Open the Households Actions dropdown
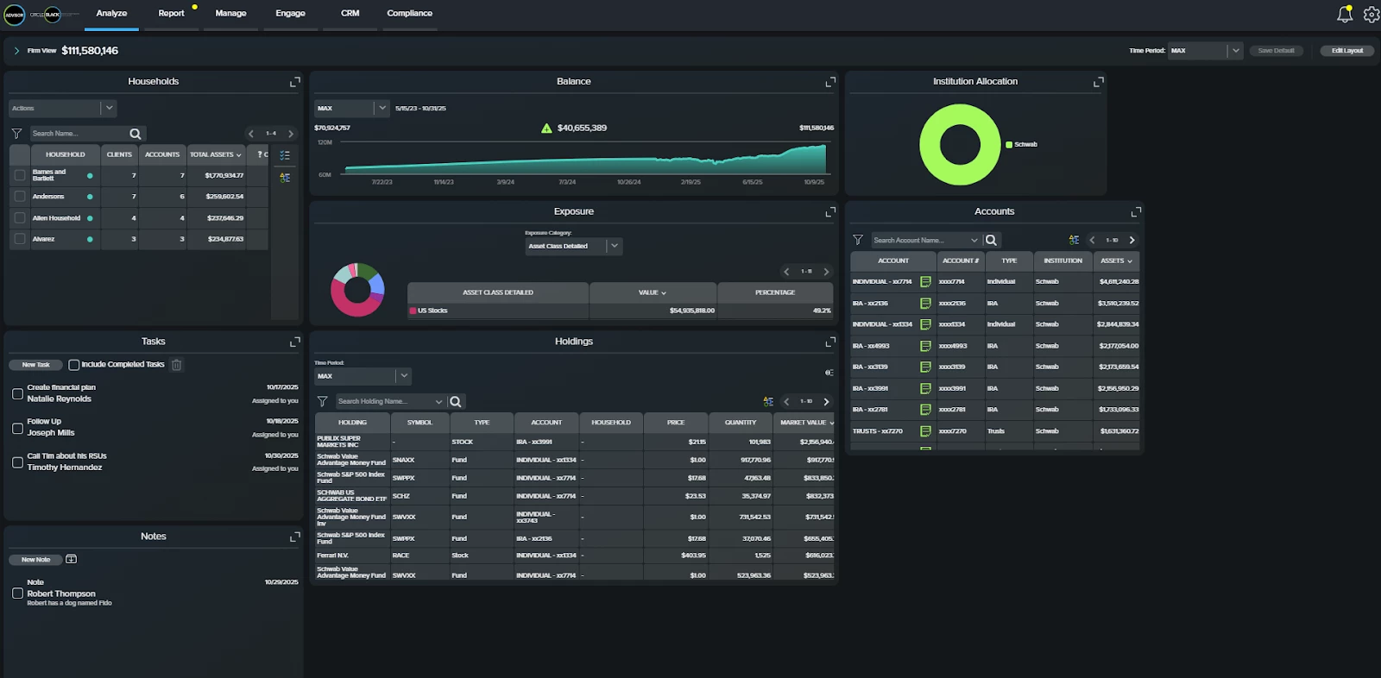Viewport: 1381px width, 678px height. (x=62, y=108)
